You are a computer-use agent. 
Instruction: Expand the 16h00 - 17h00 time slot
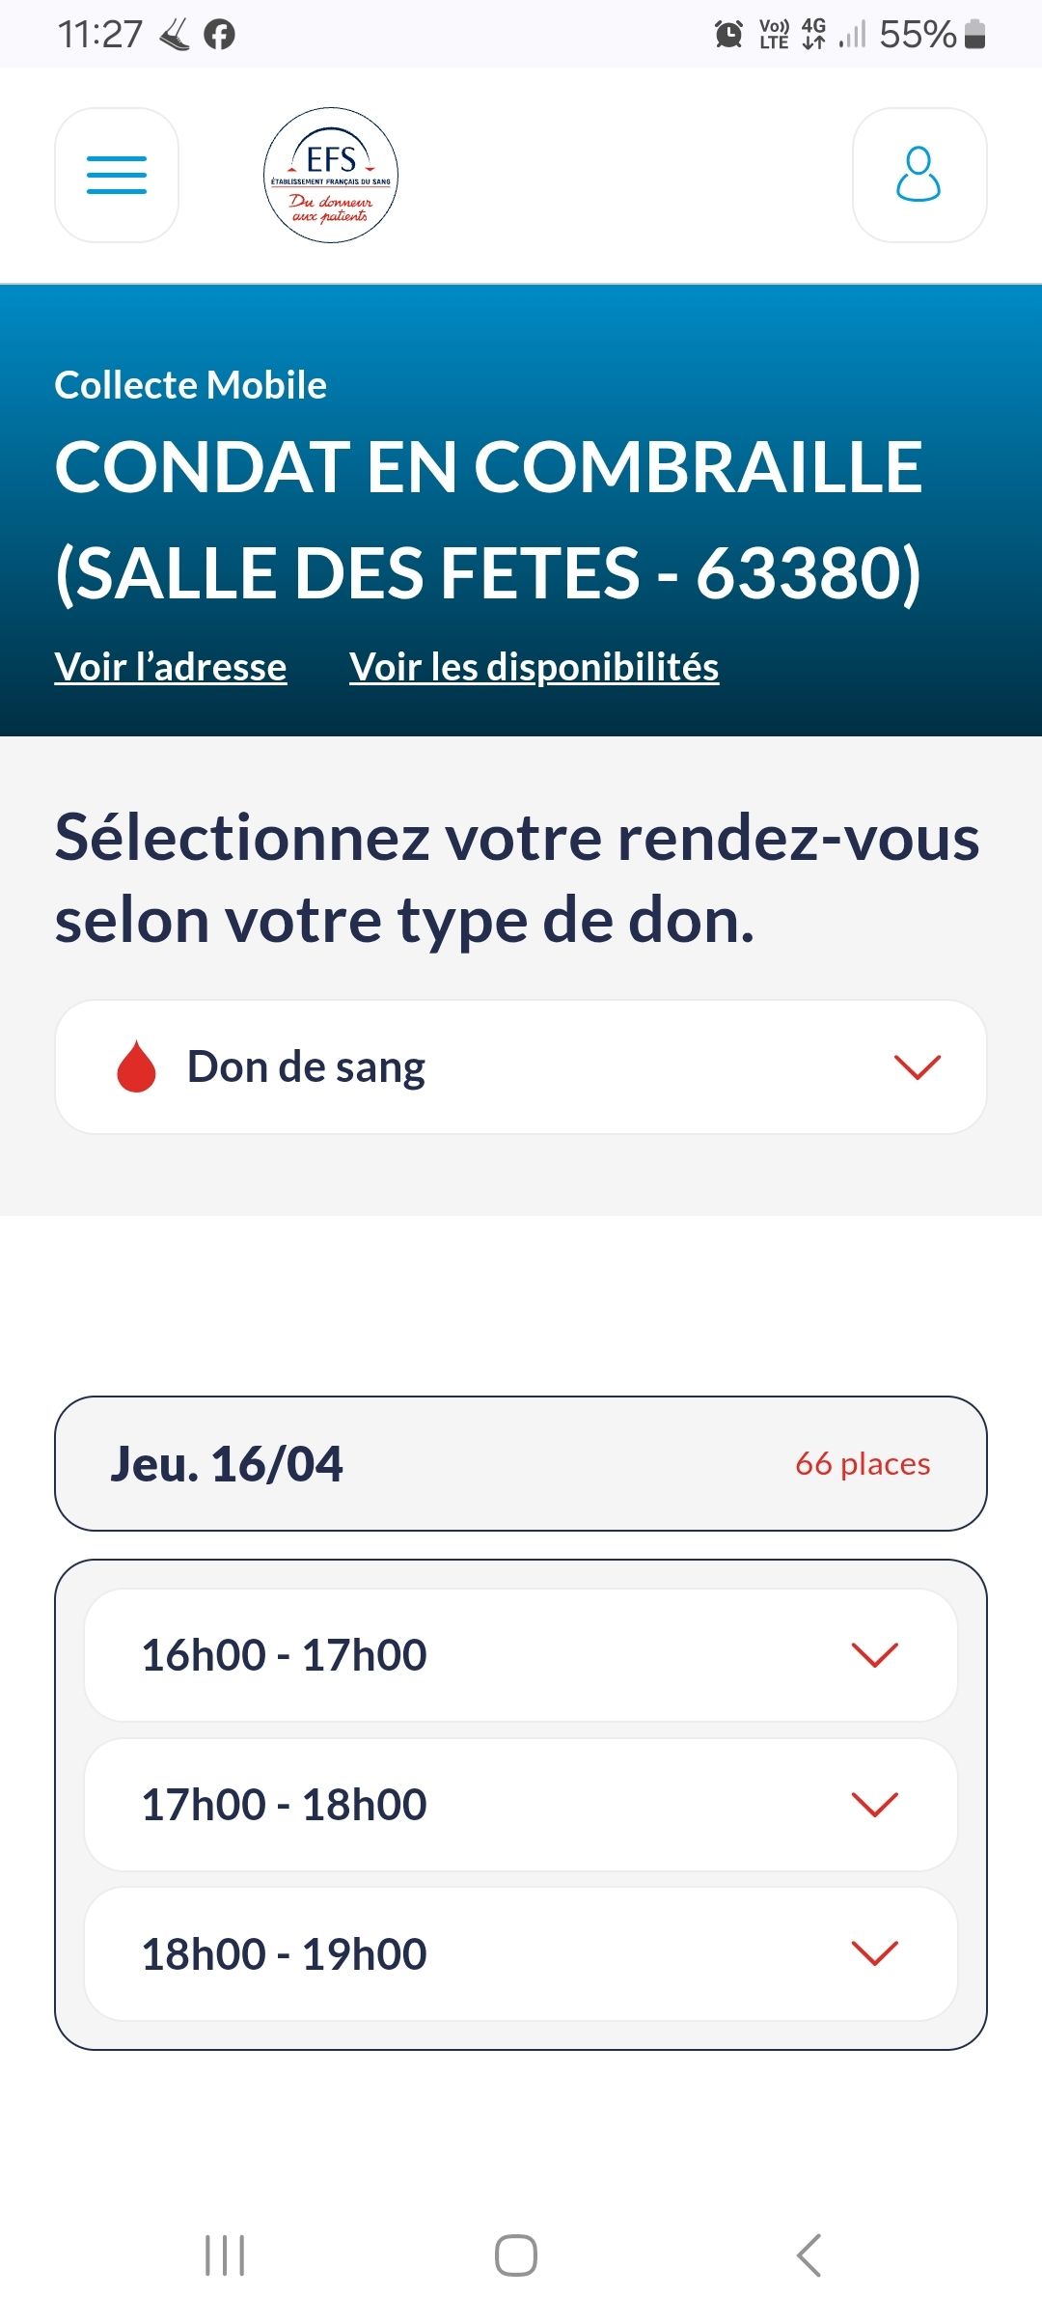pyautogui.click(x=521, y=1655)
